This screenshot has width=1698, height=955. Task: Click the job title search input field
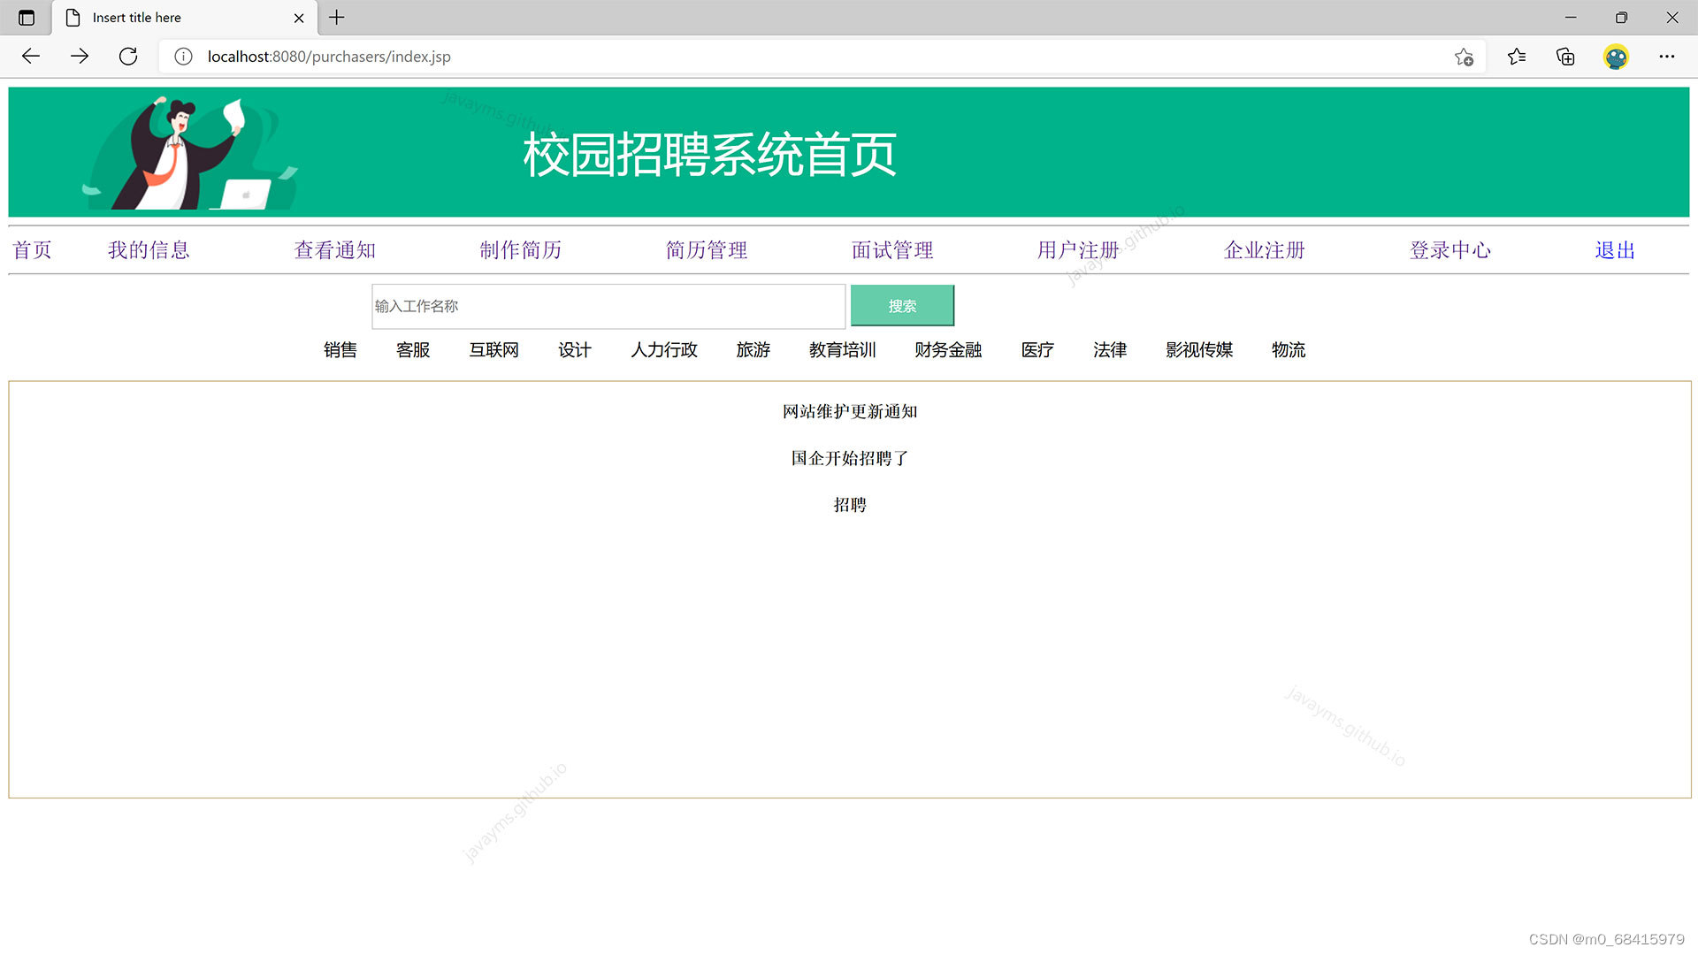pos(608,307)
